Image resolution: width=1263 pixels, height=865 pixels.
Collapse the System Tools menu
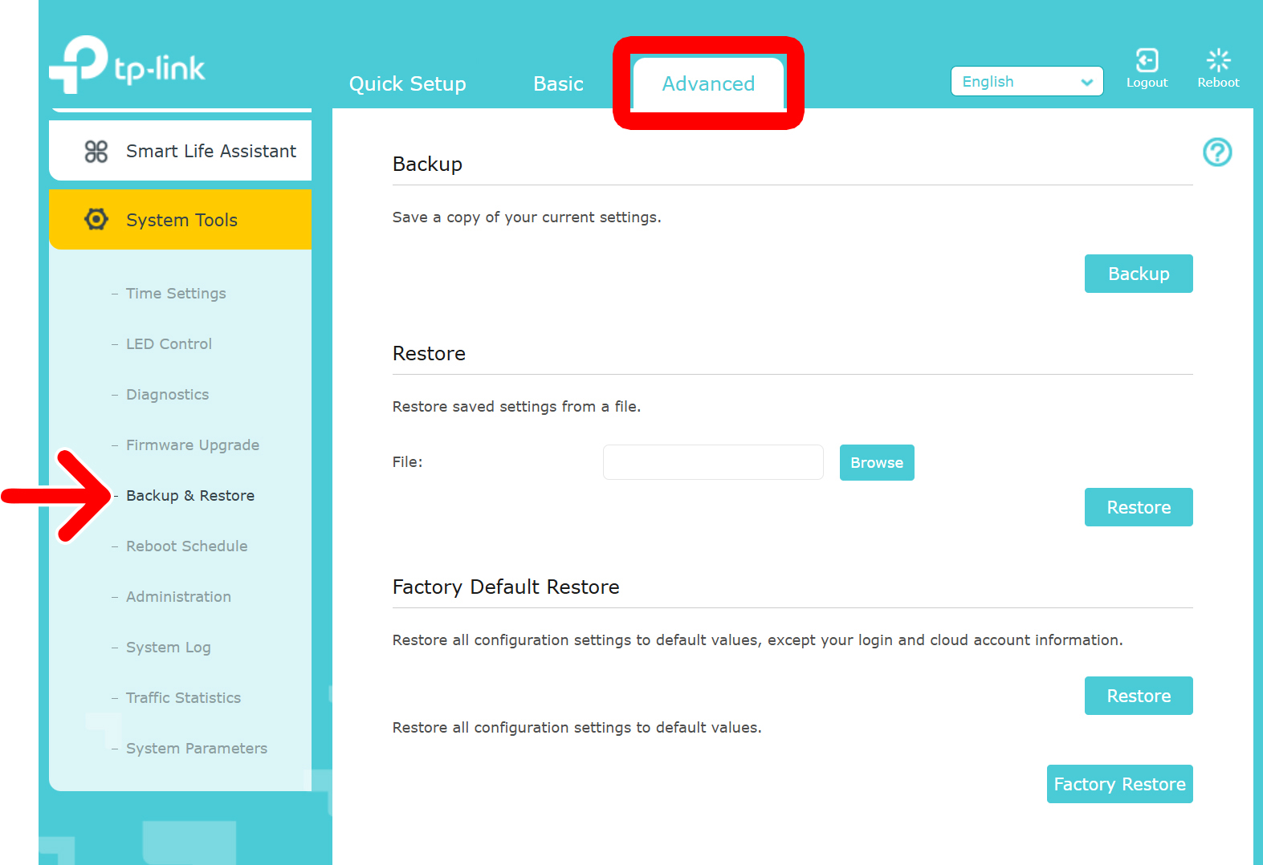click(x=180, y=219)
